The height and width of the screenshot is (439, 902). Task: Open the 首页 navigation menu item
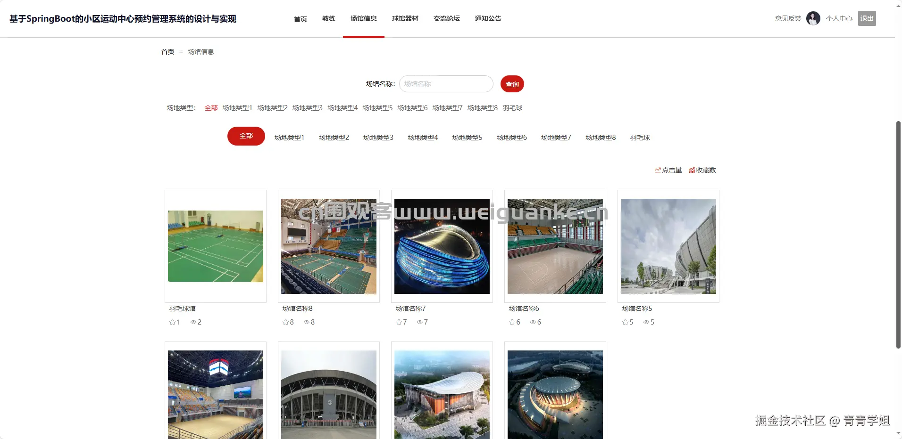click(301, 19)
